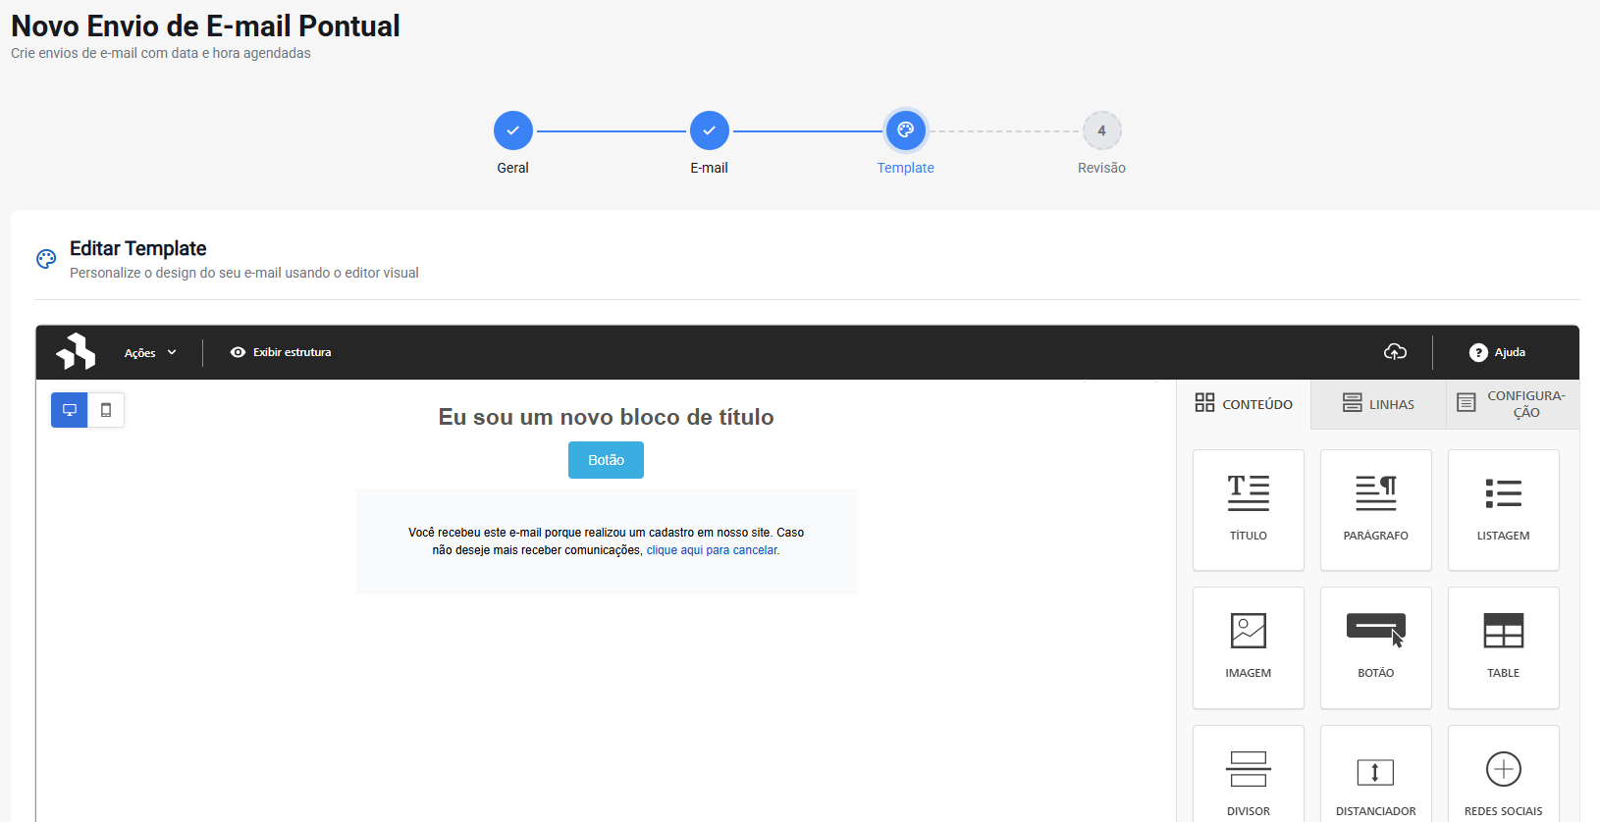Viewport: 1600px width, 822px height.
Task: Choose the Imagem content block
Action: tap(1248, 646)
